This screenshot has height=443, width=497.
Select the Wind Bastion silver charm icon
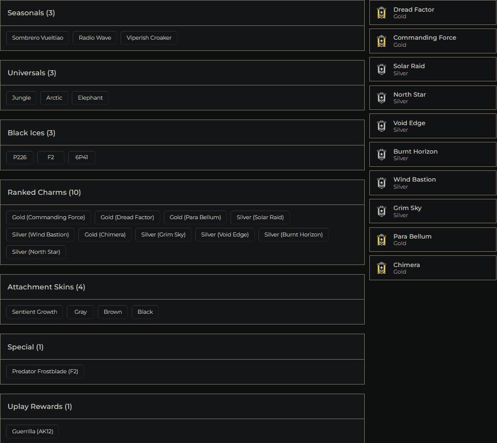[x=381, y=183]
